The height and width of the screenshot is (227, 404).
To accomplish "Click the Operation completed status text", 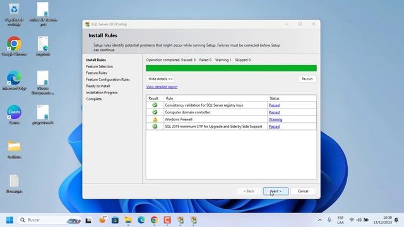I will click(199, 60).
